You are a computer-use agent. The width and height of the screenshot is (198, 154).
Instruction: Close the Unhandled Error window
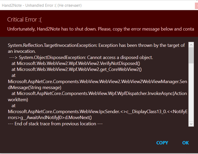(x=197, y=6)
